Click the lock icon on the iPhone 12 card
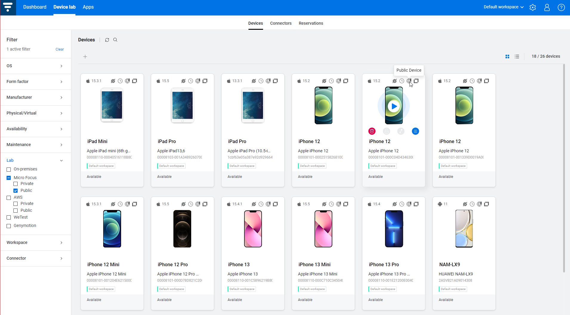The height and width of the screenshot is (315, 570). pos(386,131)
